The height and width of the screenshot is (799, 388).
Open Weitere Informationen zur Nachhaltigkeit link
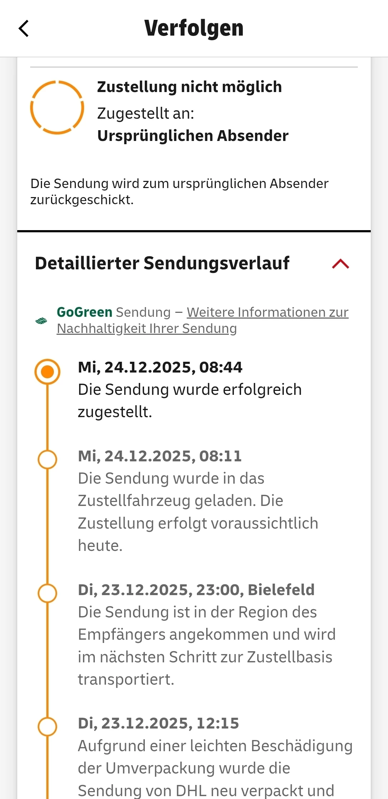tap(203, 320)
